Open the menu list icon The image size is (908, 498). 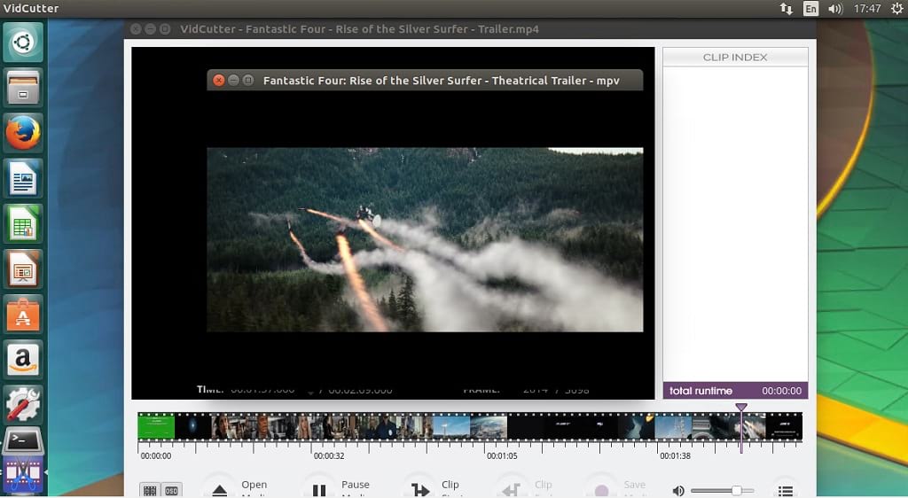click(786, 491)
